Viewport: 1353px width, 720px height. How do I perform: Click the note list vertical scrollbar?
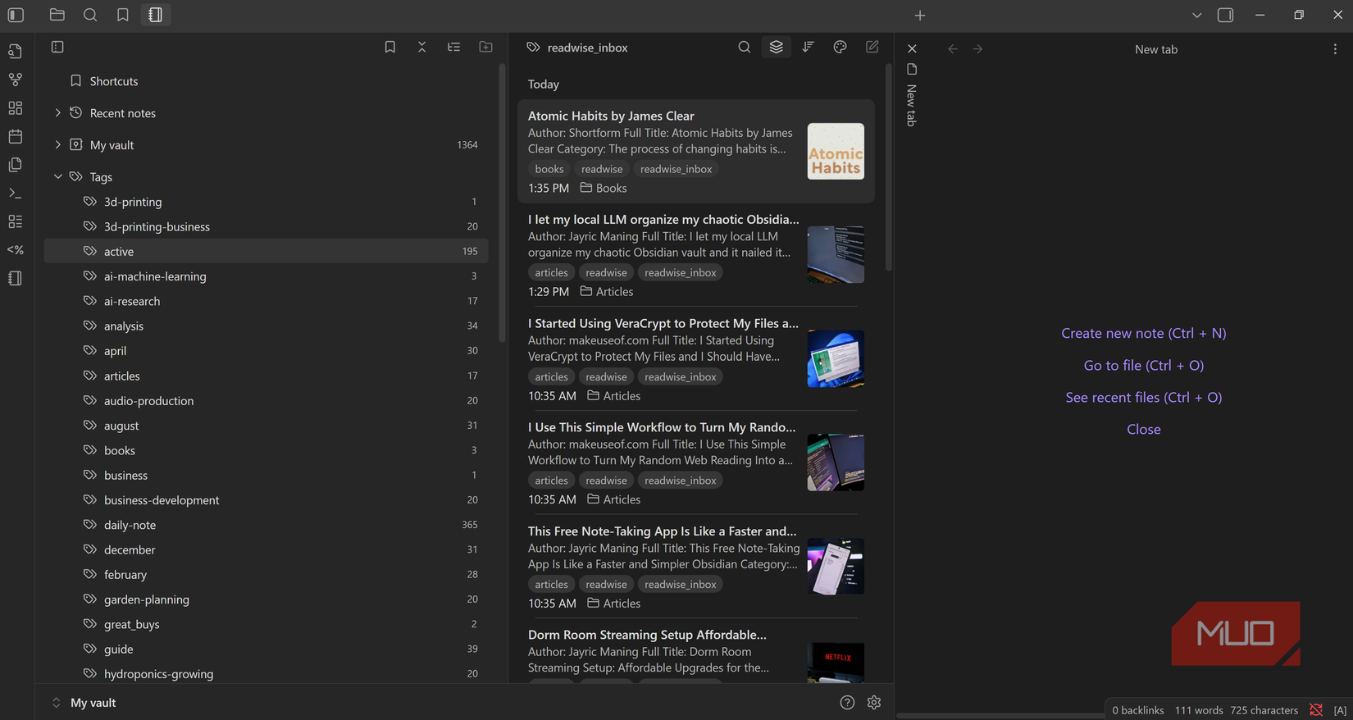tap(888, 168)
